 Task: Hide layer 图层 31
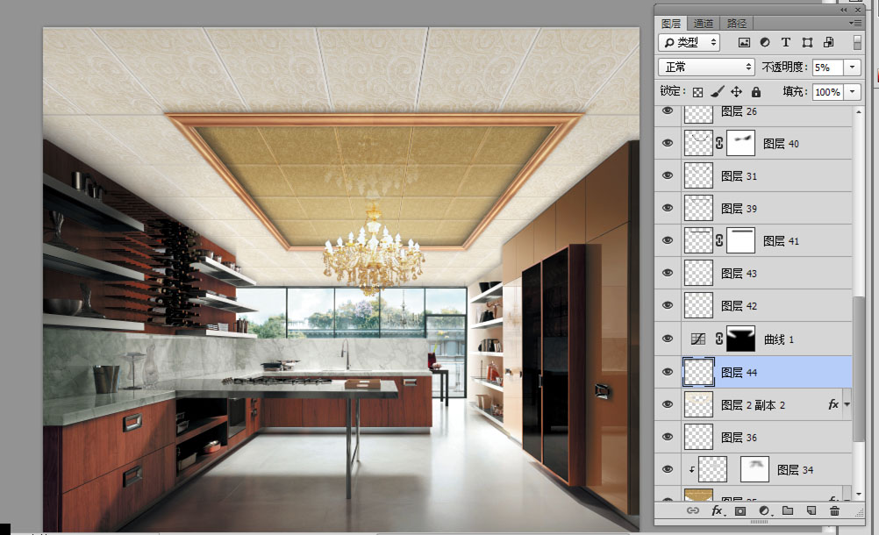tap(667, 176)
